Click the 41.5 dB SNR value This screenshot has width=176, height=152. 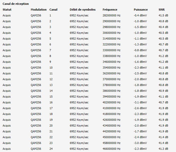(163, 15)
